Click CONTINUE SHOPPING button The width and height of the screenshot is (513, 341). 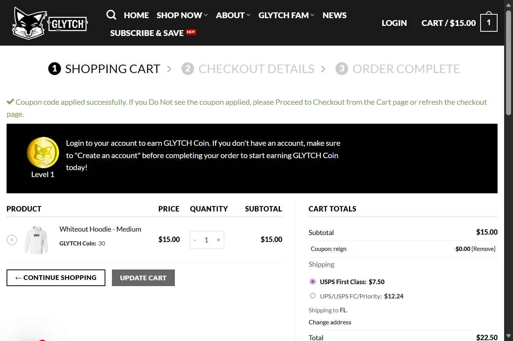pyautogui.click(x=56, y=278)
